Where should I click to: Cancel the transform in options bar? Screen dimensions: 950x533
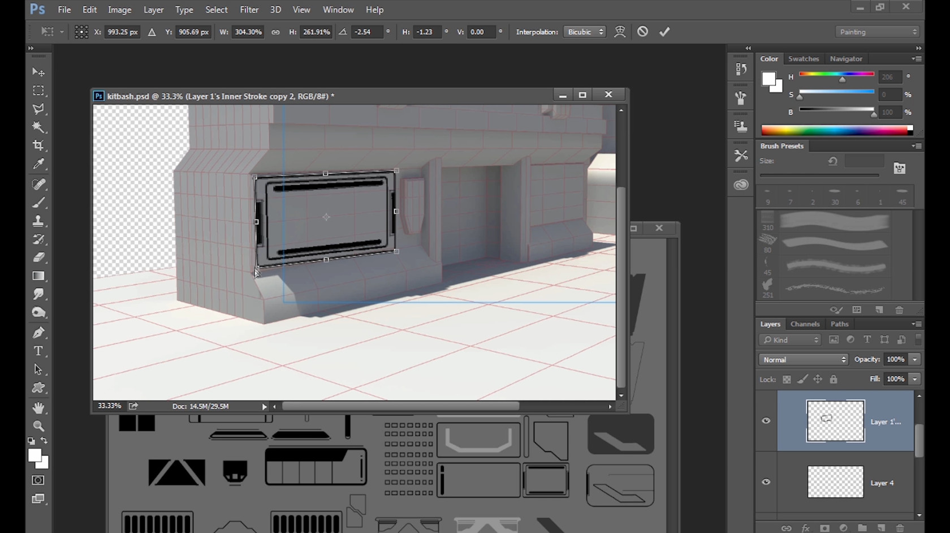pyautogui.click(x=642, y=32)
